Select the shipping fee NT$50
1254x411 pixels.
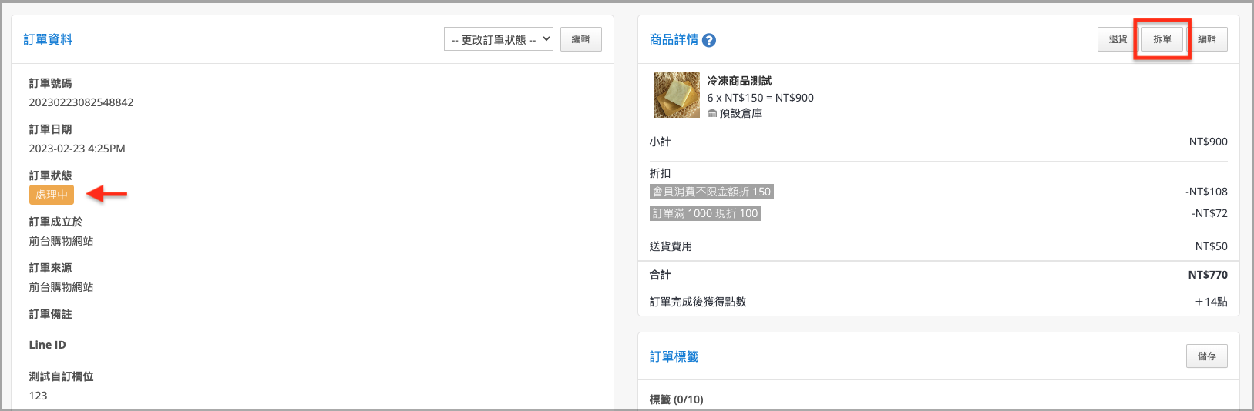pyautogui.click(x=1212, y=246)
